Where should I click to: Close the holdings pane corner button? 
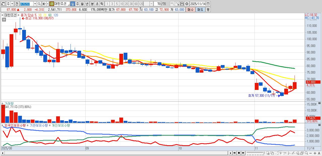(319, 125)
